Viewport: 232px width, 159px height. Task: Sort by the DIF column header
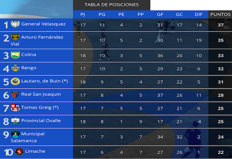pos(199,14)
